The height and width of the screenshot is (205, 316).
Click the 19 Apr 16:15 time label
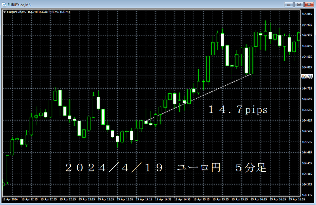pyautogui.click(x=259, y=199)
